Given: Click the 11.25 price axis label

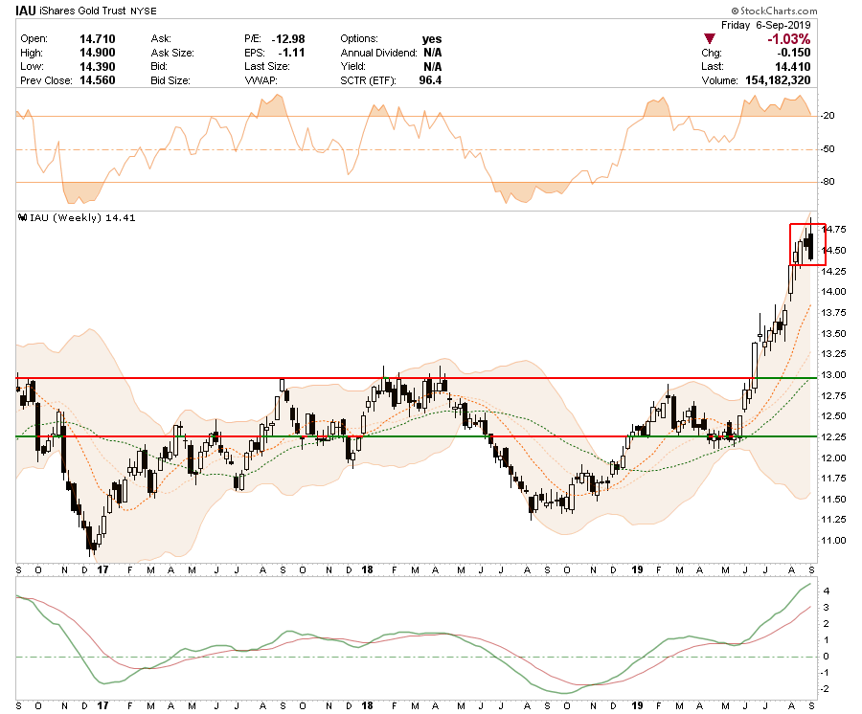Looking at the screenshot, I should (x=833, y=520).
